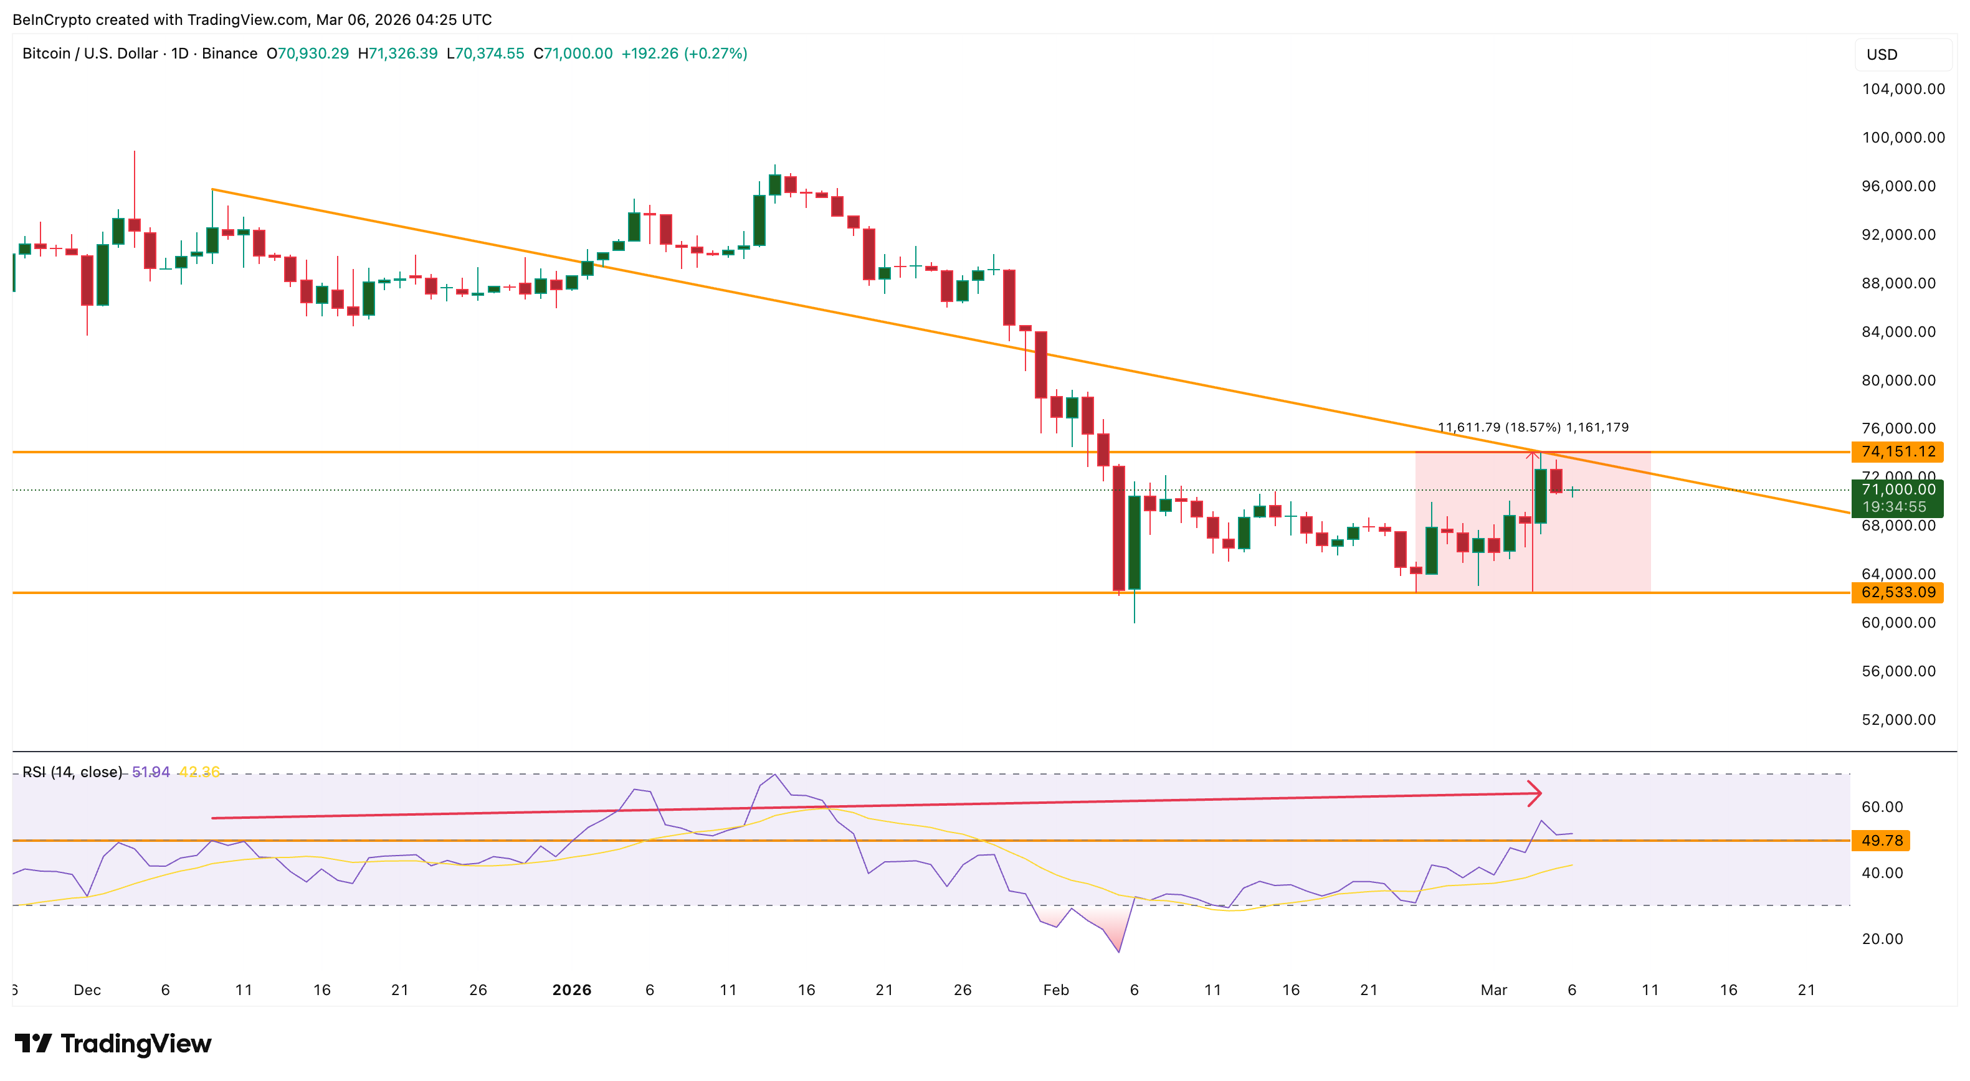The width and height of the screenshot is (1970, 1081).
Task: Click the yellow 42.36 RSI MA value
Action: click(x=199, y=772)
